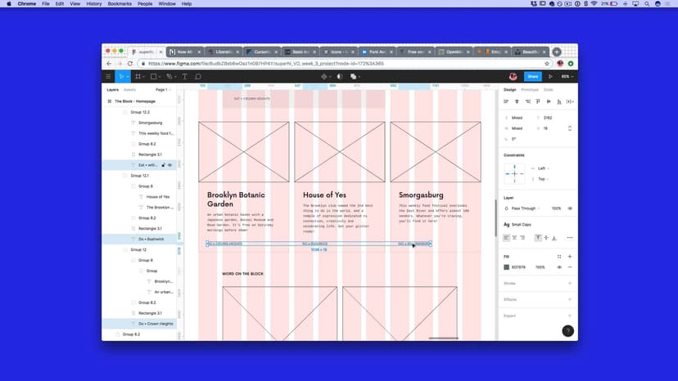The width and height of the screenshot is (678, 381).
Task: Select the Rectangle shape tool
Action: pos(153,77)
